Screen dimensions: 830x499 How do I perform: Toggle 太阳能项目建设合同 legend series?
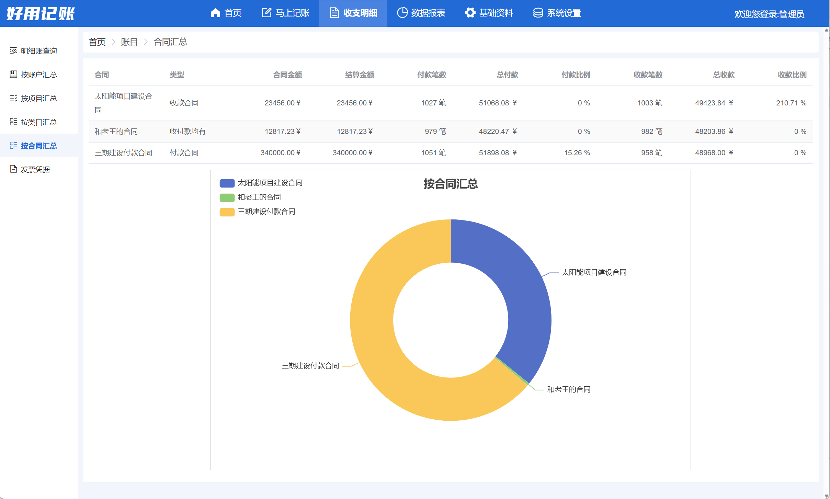[261, 183]
